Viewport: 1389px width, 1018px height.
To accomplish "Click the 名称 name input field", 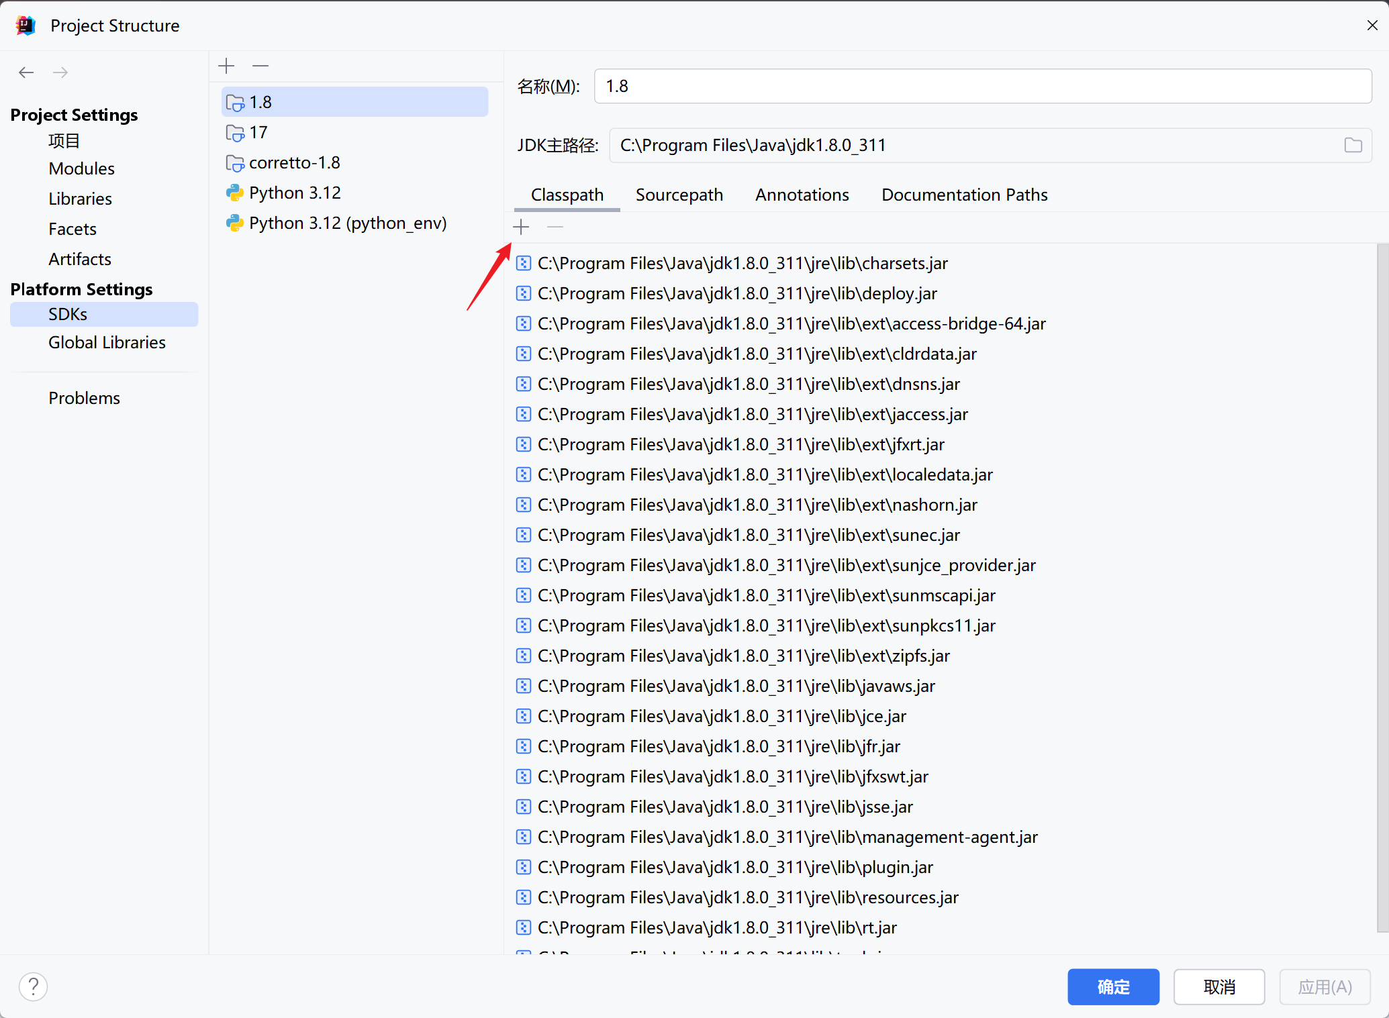I will 981,86.
